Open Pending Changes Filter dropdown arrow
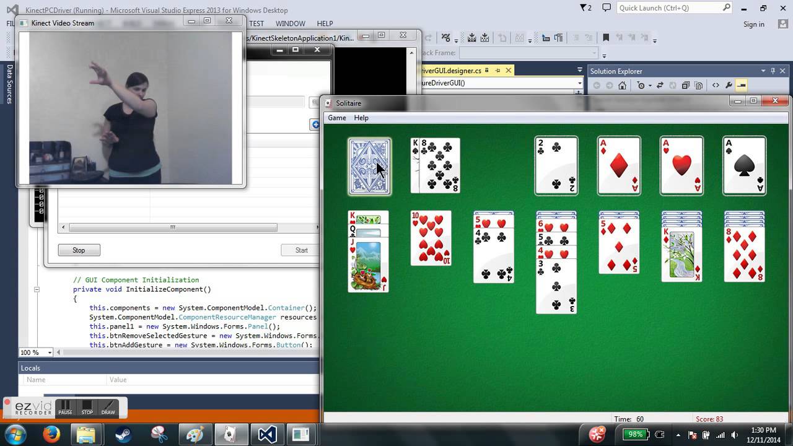This screenshot has height=446, width=793. [650, 86]
